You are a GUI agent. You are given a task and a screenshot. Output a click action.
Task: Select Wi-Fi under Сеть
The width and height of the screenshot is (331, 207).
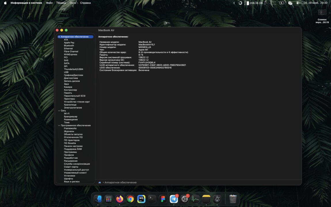click(x=66, y=114)
